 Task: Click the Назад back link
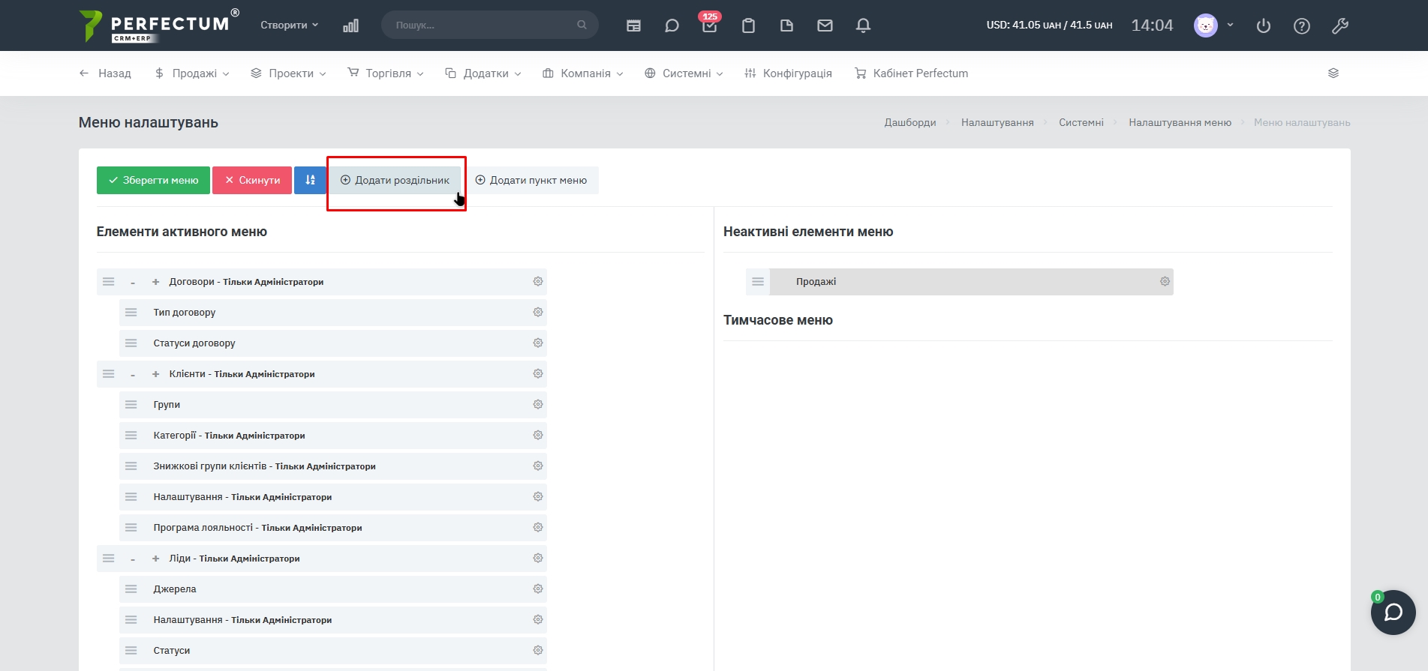pos(105,73)
